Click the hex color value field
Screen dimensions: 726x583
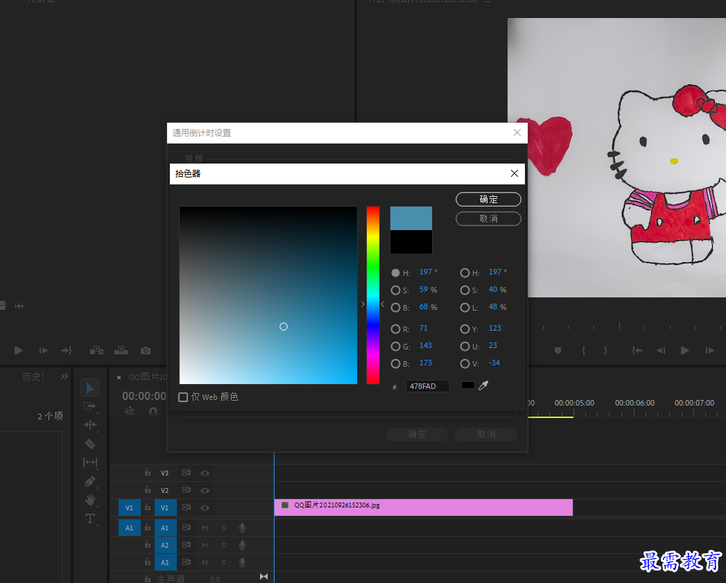[x=427, y=386]
